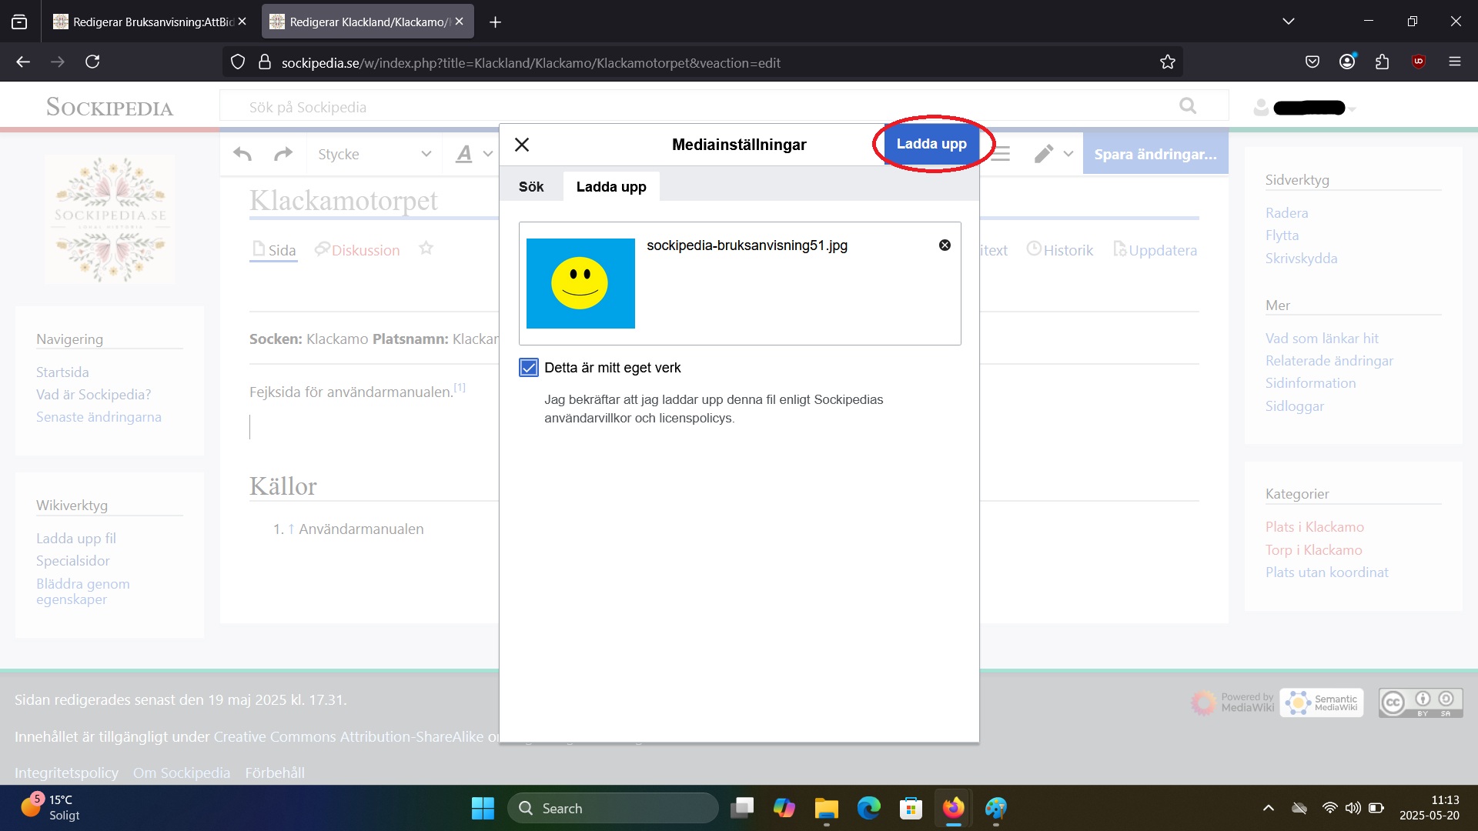The image size is (1478, 831).
Task: Open the Firefox extensions puzzle icon
Action: (1382, 62)
